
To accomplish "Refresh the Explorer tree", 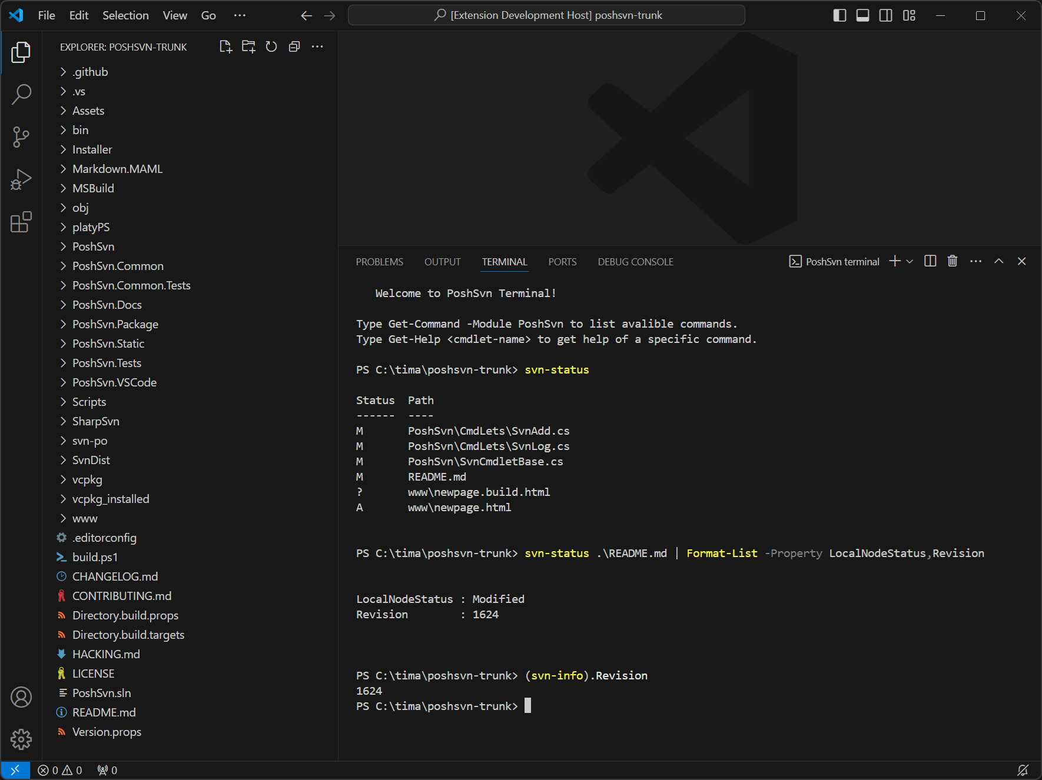I will click(x=271, y=46).
